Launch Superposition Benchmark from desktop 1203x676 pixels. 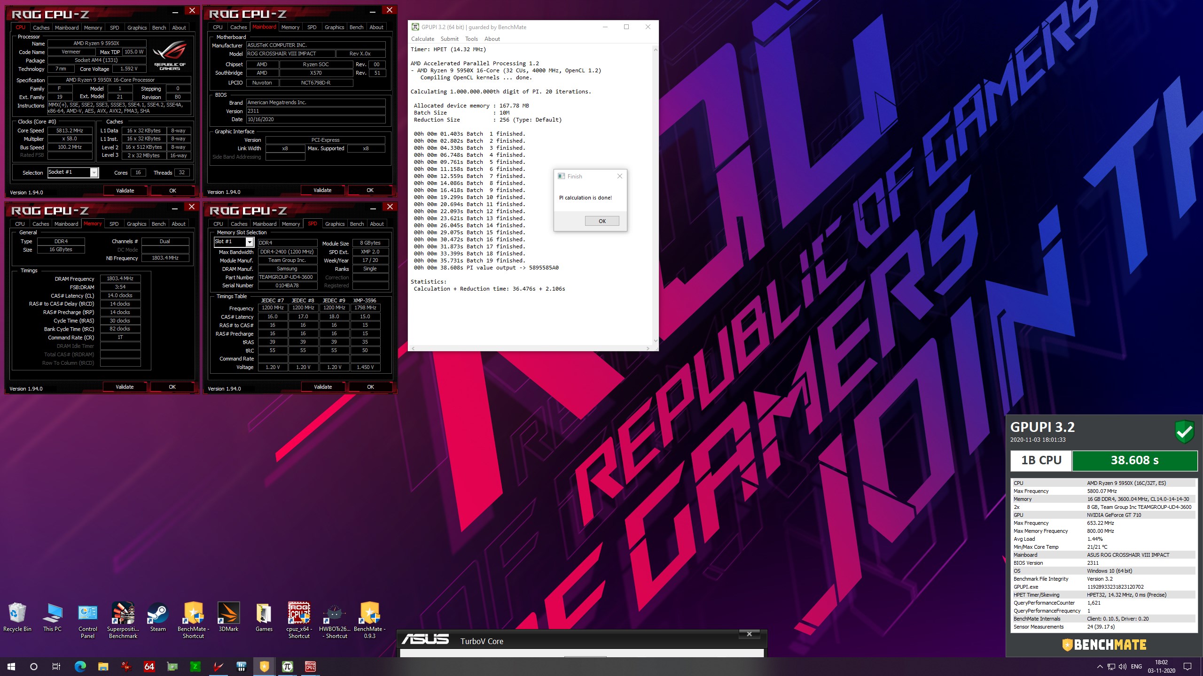point(123,621)
